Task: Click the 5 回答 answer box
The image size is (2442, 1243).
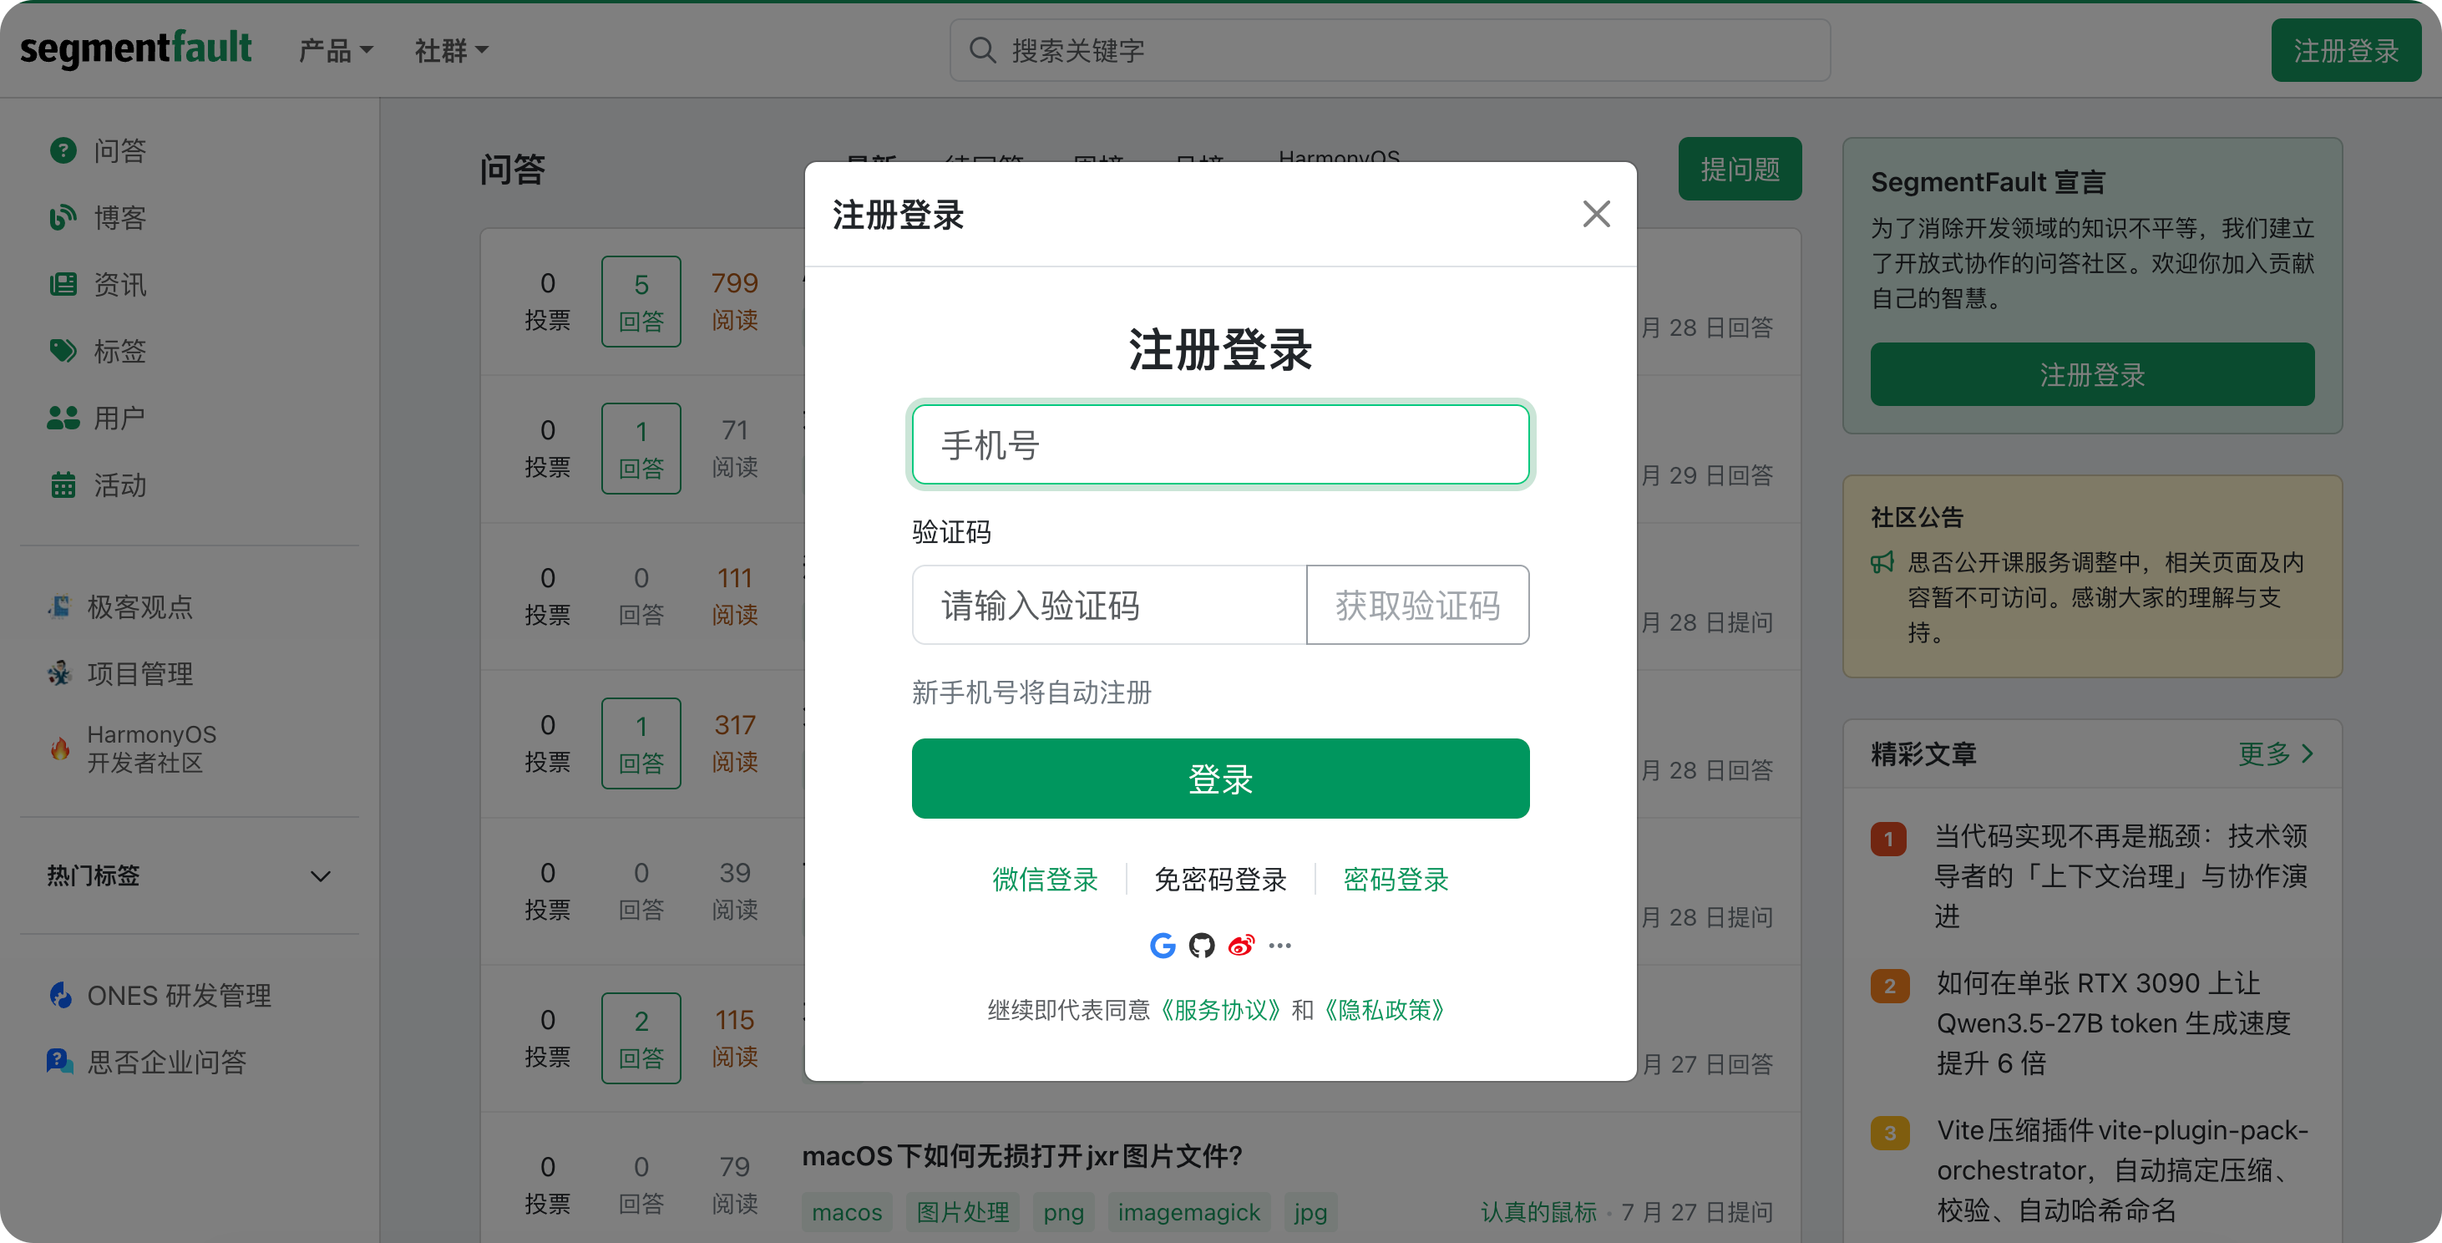Action: 641,302
